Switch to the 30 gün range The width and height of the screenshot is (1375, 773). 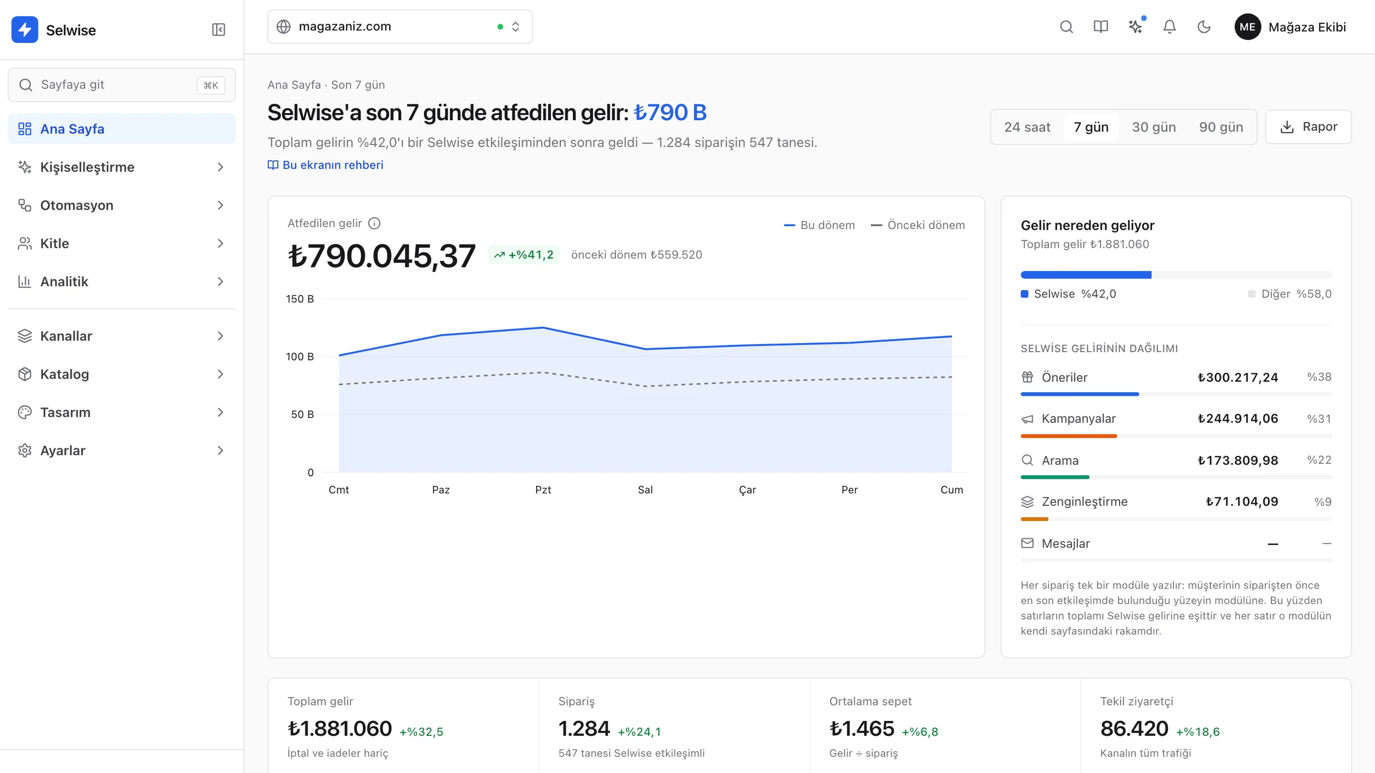pyautogui.click(x=1154, y=127)
